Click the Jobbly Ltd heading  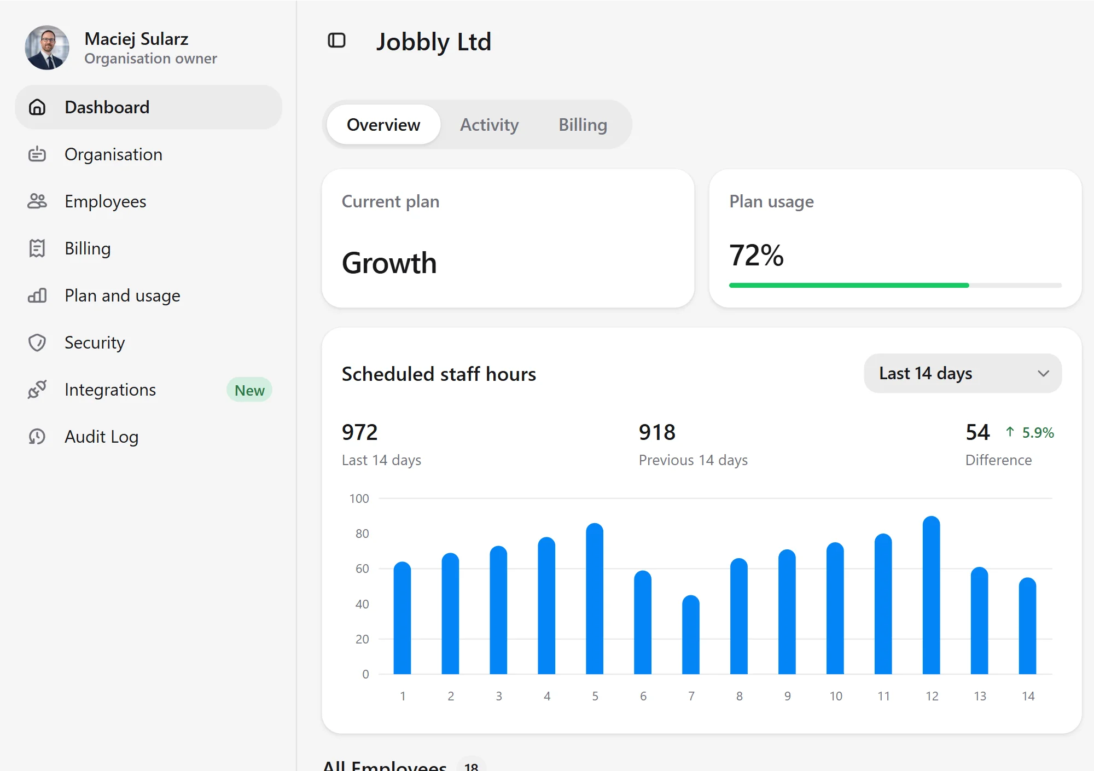434,42
